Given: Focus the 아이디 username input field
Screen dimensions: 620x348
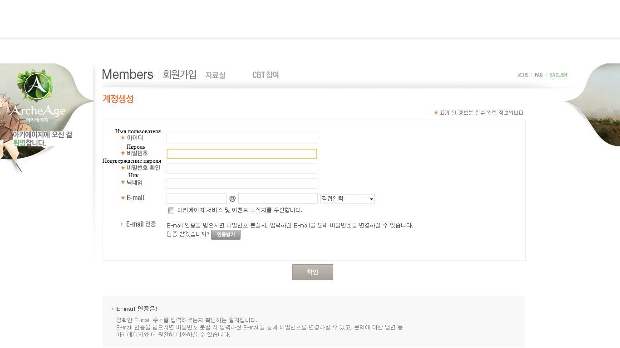Looking at the screenshot, I should [241, 139].
